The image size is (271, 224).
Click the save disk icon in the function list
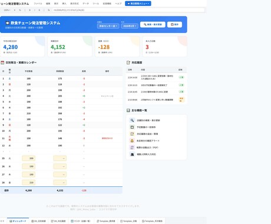coord(132,127)
